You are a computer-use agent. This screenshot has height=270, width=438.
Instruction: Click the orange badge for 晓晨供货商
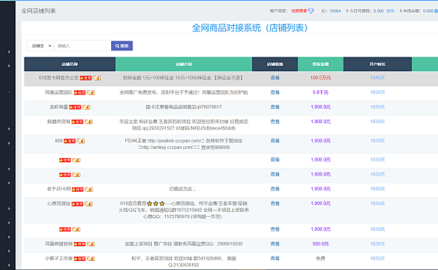(89, 122)
